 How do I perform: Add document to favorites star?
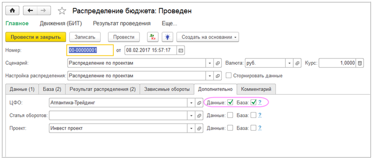tap(62, 11)
